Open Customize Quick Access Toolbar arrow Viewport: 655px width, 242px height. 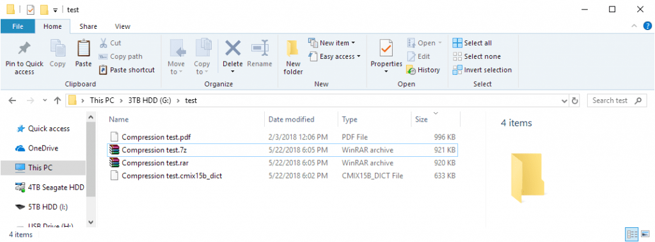tap(55, 10)
